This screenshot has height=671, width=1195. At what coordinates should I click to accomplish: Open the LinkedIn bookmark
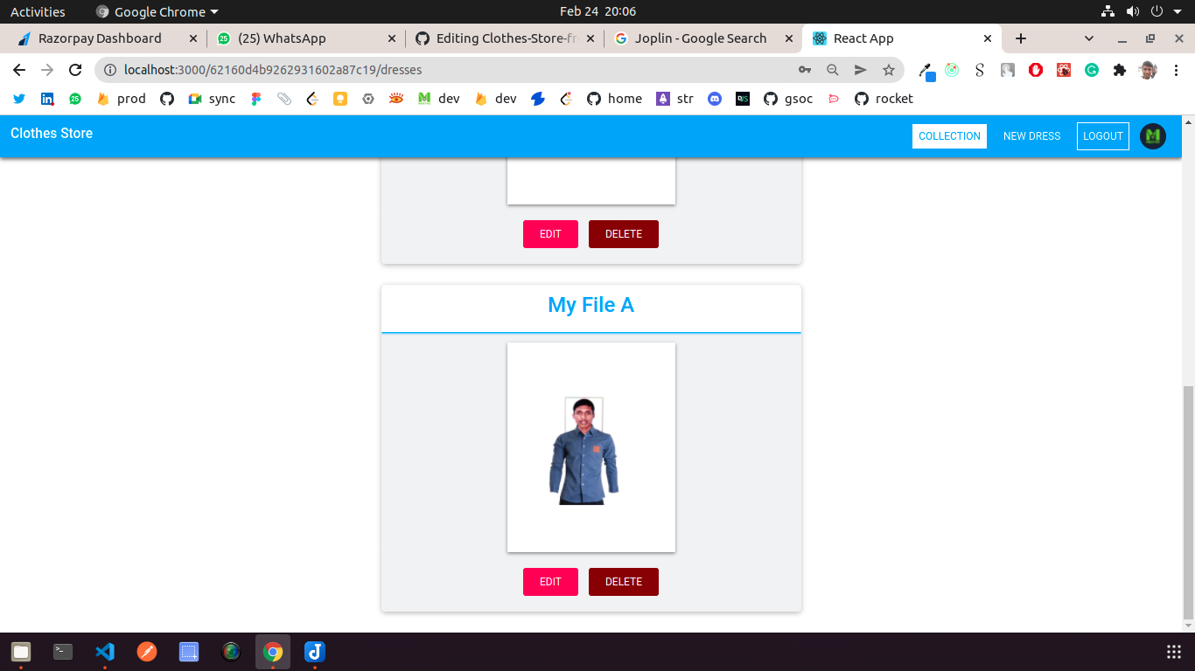(47, 99)
